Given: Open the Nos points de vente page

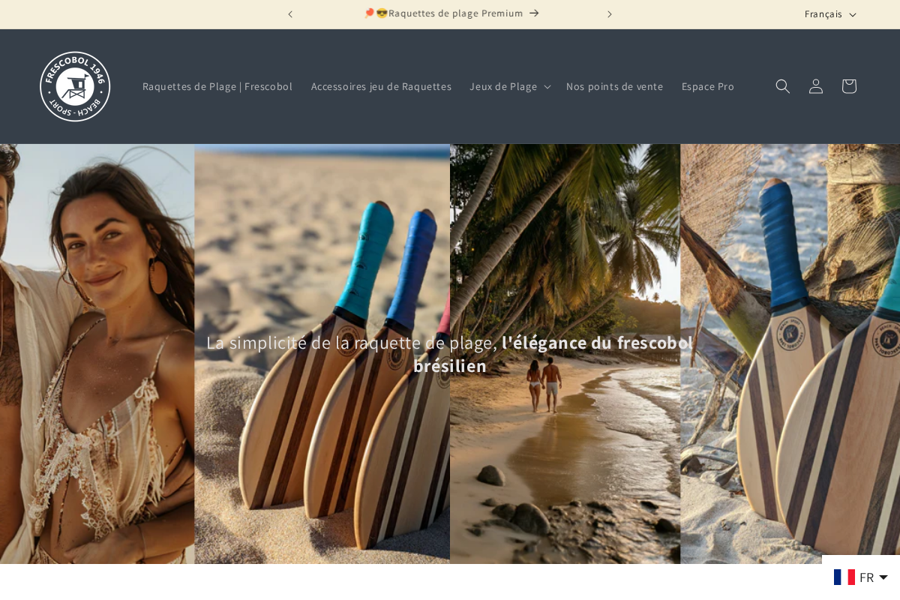Looking at the screenshot, I should [614, 86].
